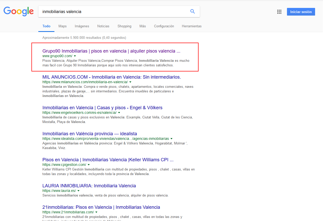Open the Grupo90 Inmobiliarias result link

pos(111,51)
